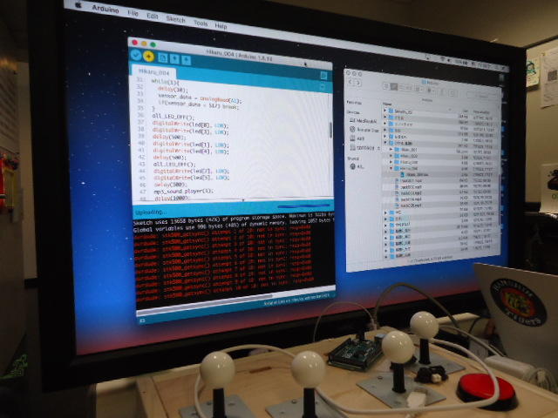Select the Hikaru_004 sketch tab

tap(154, 72)
